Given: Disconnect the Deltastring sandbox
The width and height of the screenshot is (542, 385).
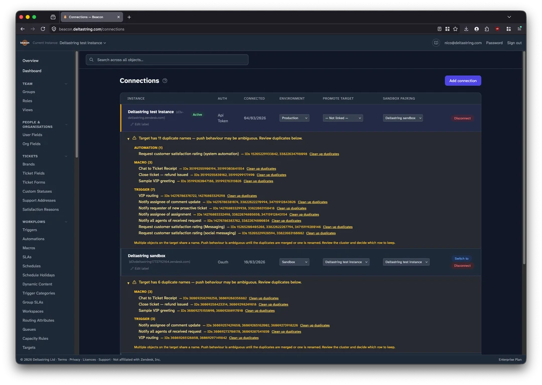Looking at the screenshot, I should pyautogui.click(x=462, y=265).
